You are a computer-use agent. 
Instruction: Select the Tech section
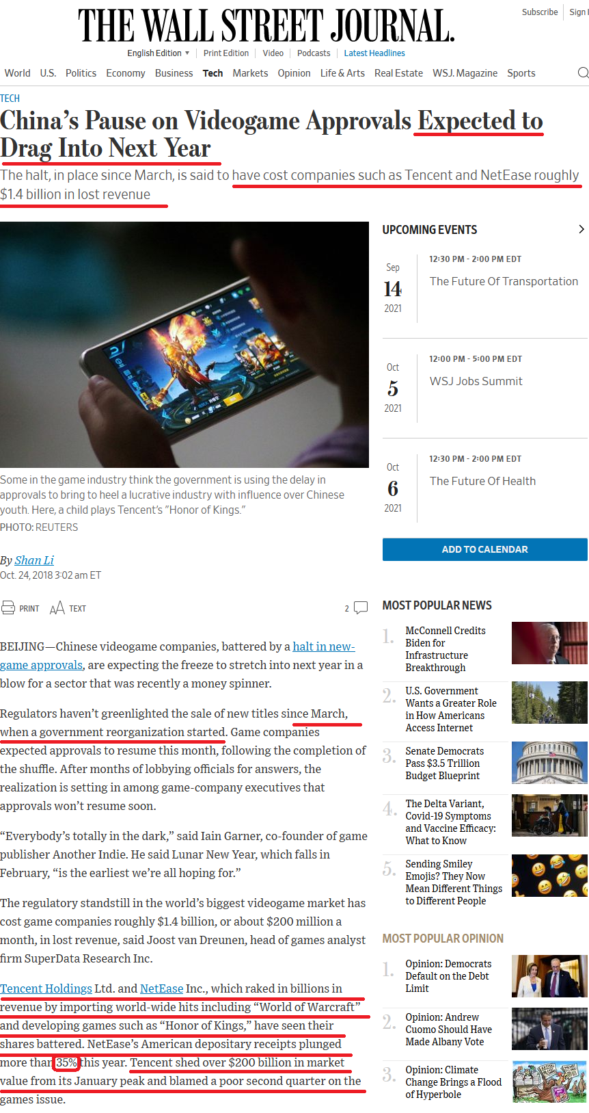pos(213,73)
